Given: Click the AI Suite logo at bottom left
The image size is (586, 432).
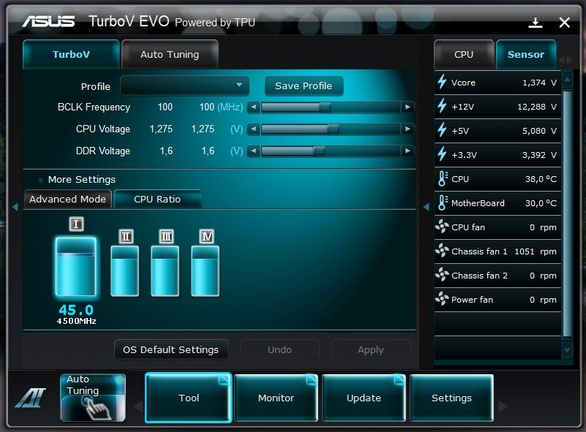Looking at the screenshot, I should tap(30, 398).
